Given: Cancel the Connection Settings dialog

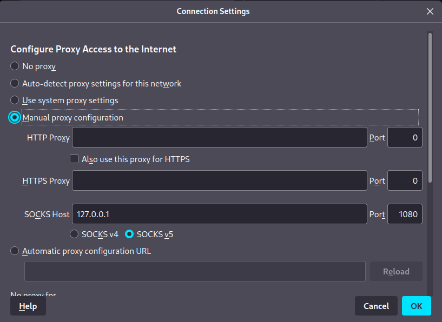Looking at the screenshot, I should [x=376, y=306].
